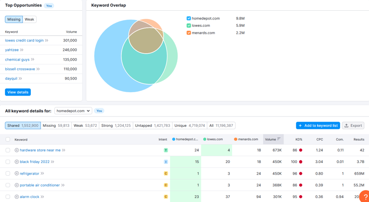Check the alarm clock row checkbox
The image size is (369, 202).
click(8, 197)
